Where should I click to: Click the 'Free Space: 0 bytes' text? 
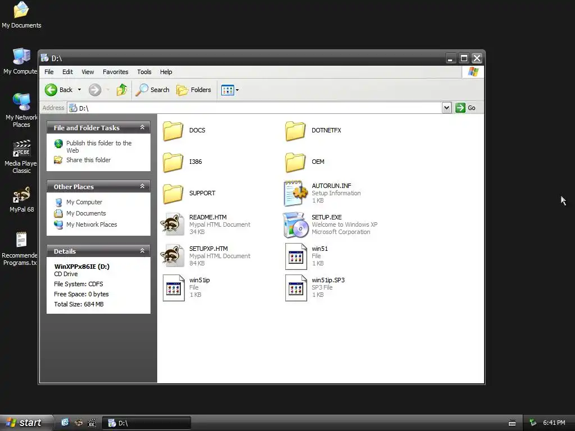coord(81,294)
